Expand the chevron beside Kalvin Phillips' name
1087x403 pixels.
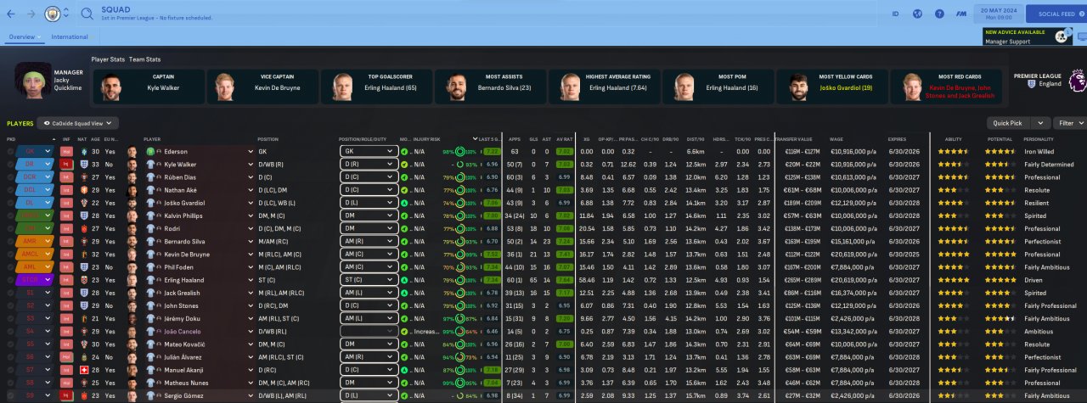pos(252,215)
